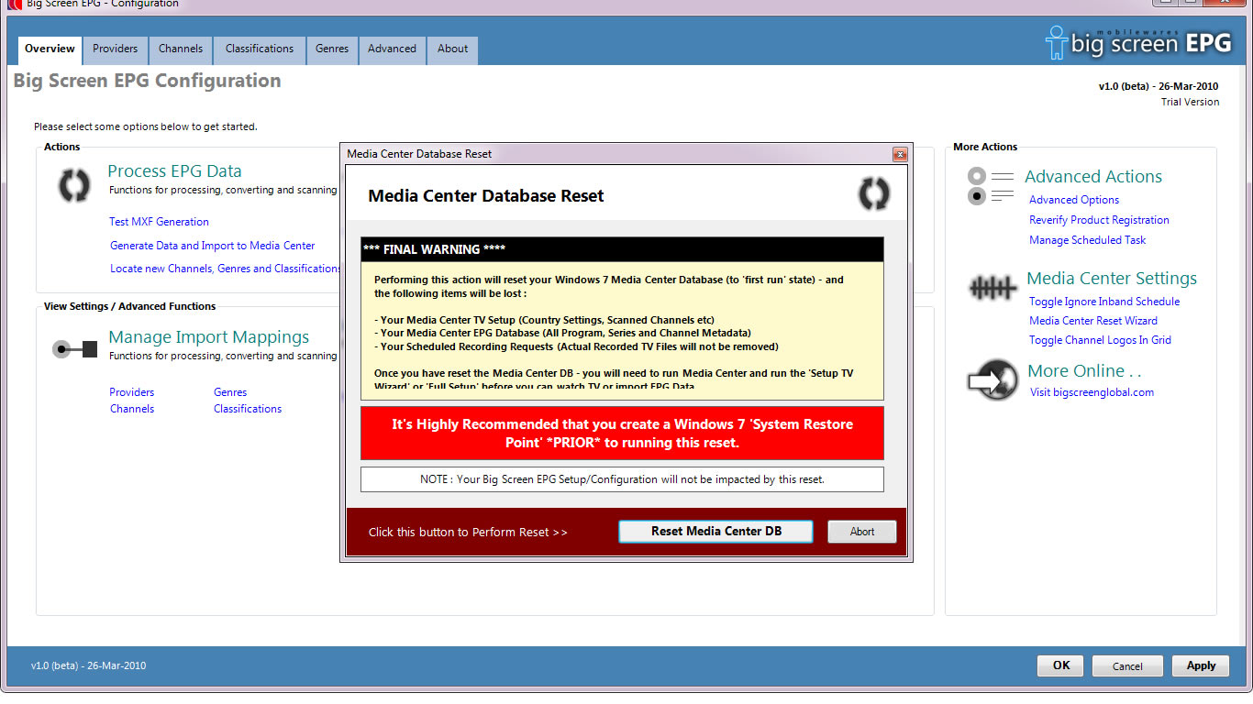Click Generate Data and Import to Media Center
Viewport: 1253px width, 704px height.
pyautogui.click(x=213, y=246)
